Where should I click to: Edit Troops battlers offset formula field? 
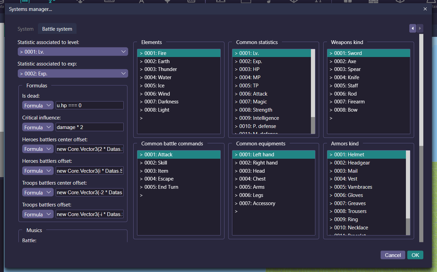tap(90, 214)
